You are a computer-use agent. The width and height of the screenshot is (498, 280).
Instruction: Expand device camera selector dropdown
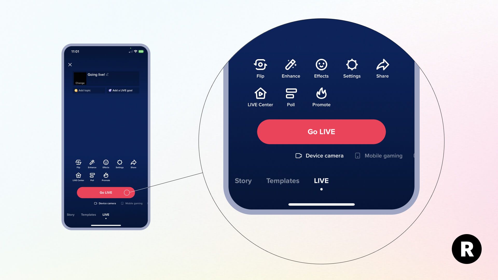pos(320,156)
